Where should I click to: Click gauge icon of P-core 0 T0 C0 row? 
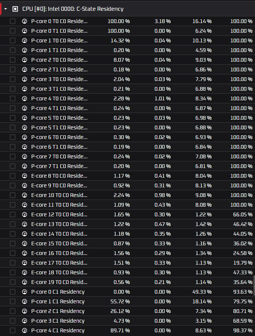(x=25, y=21)
